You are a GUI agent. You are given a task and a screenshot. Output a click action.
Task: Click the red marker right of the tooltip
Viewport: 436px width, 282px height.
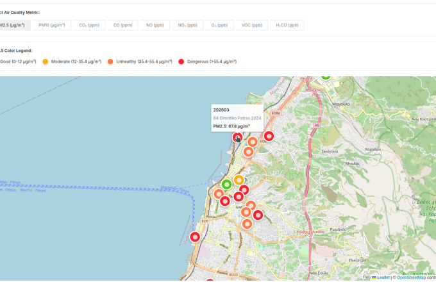pyautogui.click(x=269, y=136)
